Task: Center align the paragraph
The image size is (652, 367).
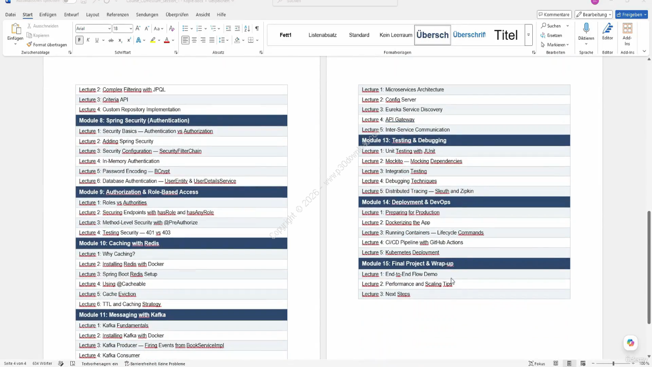Action: point(194,40)
